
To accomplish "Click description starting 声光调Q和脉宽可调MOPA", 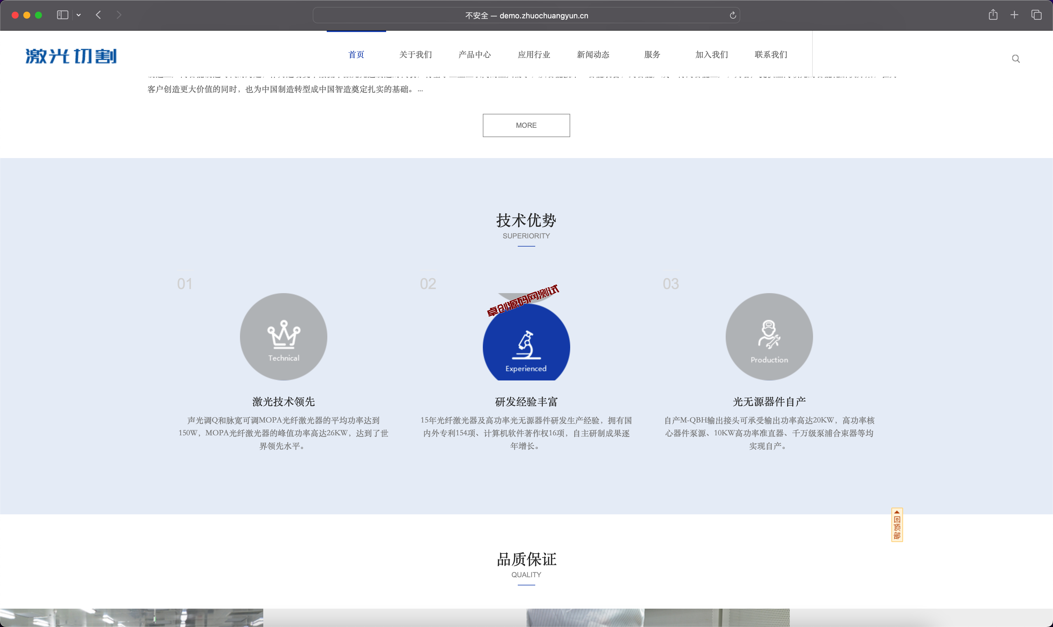I will pos(283,433).
